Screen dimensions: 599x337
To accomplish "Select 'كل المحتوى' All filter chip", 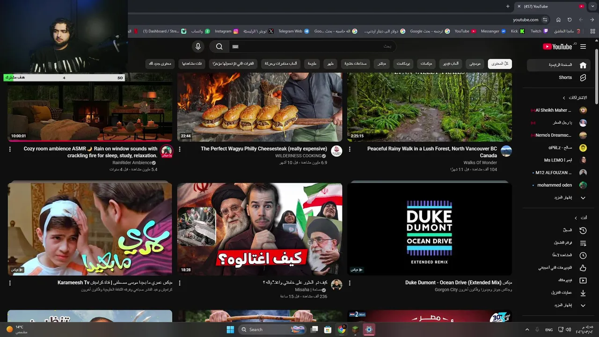I will (500, 64).
